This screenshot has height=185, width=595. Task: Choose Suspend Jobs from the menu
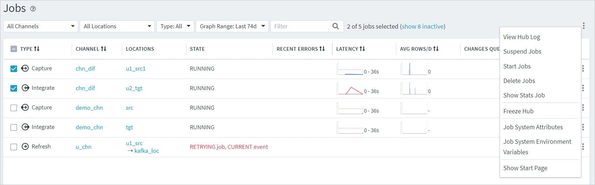pos(522,51)
